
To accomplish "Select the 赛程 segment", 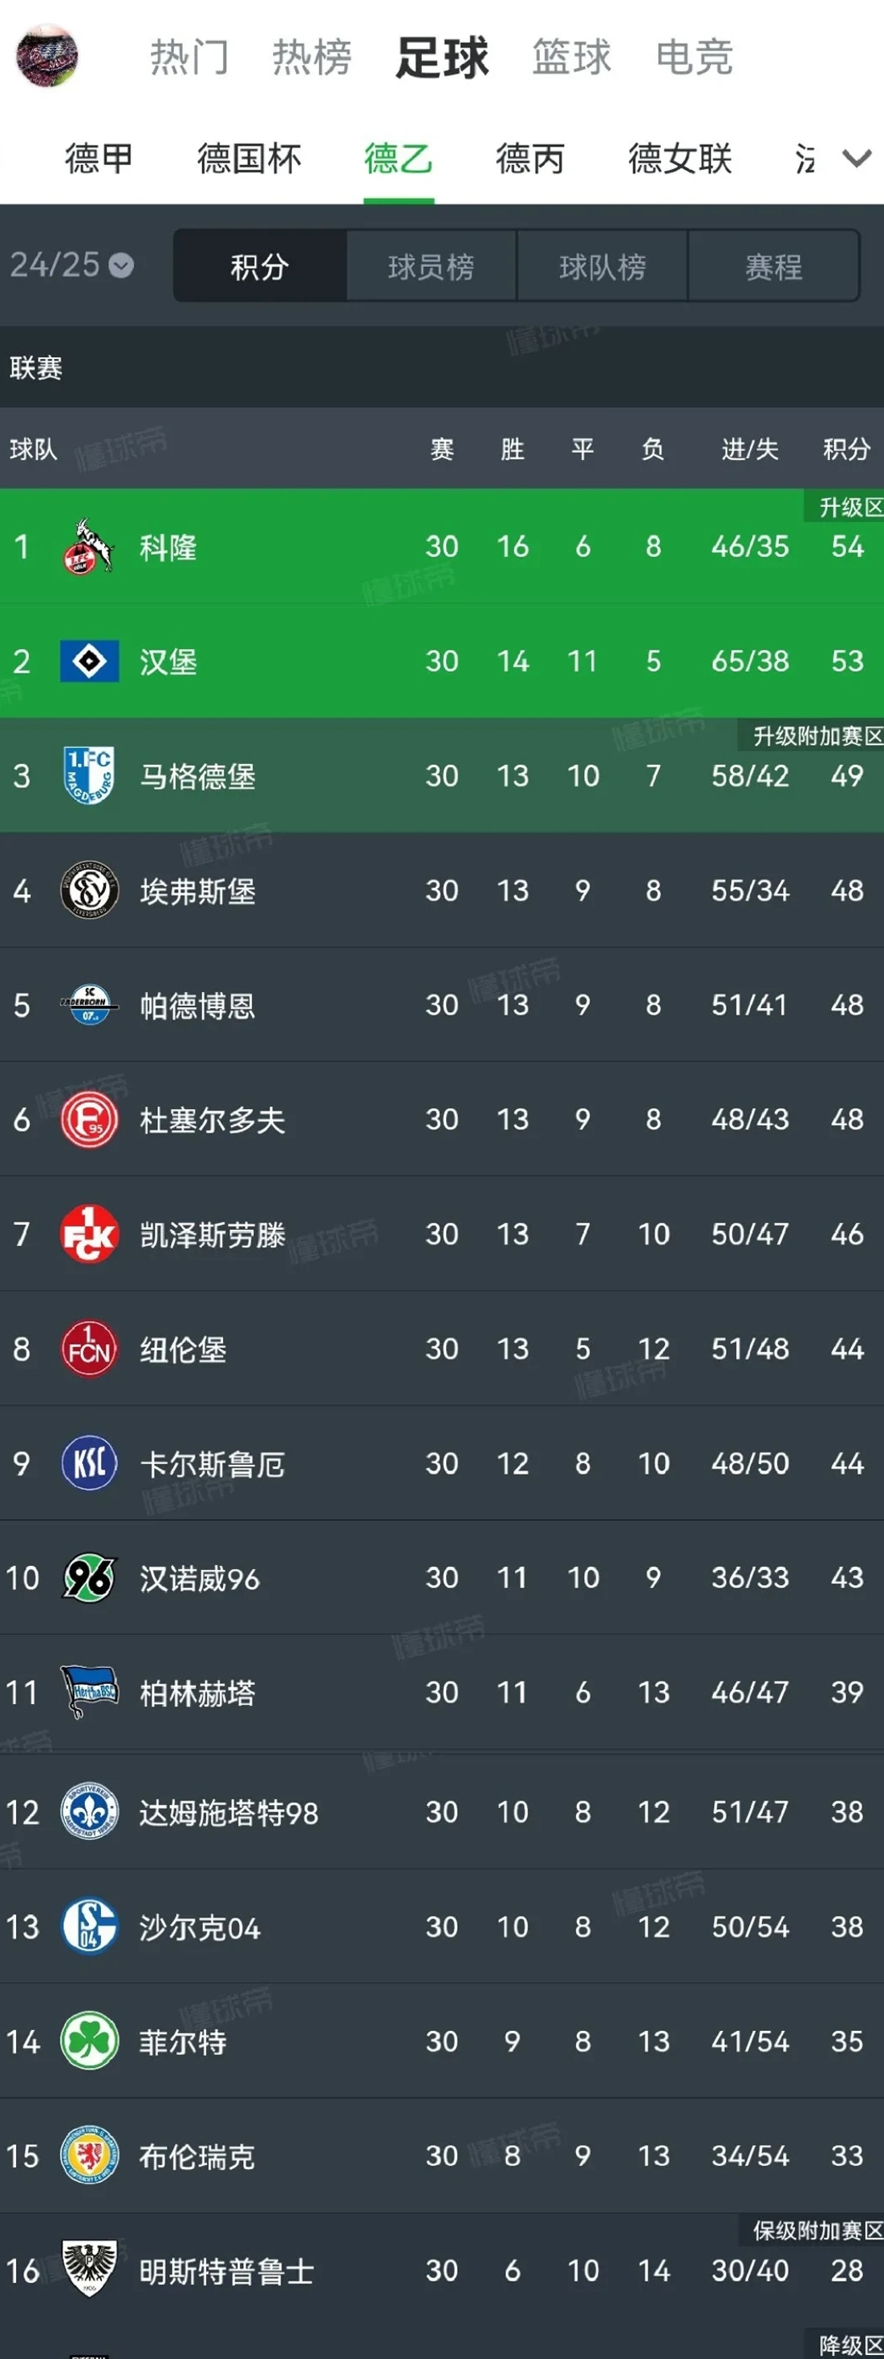I will (773, 266).
